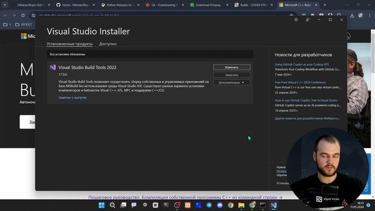Open Task View on the taskbar
Screen dimensions: 375x211
pos(123,205)
